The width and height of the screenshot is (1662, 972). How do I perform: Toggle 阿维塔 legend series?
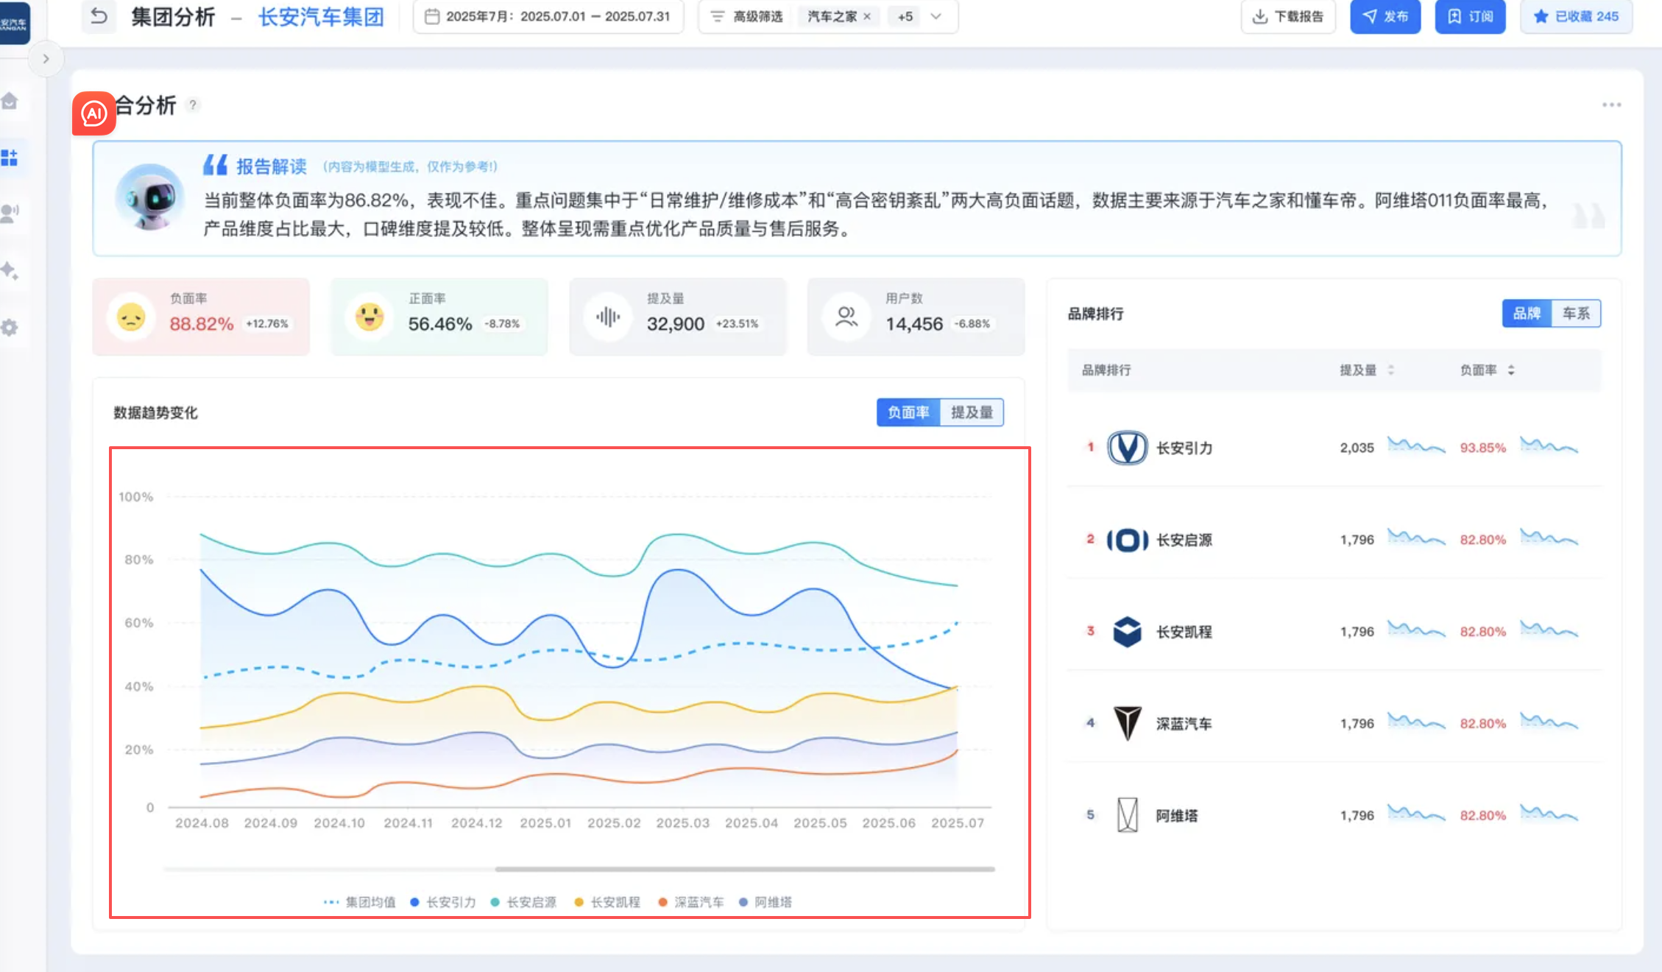(x=765, y=902)
